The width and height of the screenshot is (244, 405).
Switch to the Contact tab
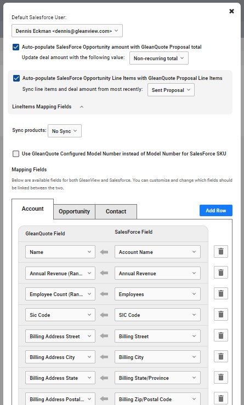tap(116, 212)
